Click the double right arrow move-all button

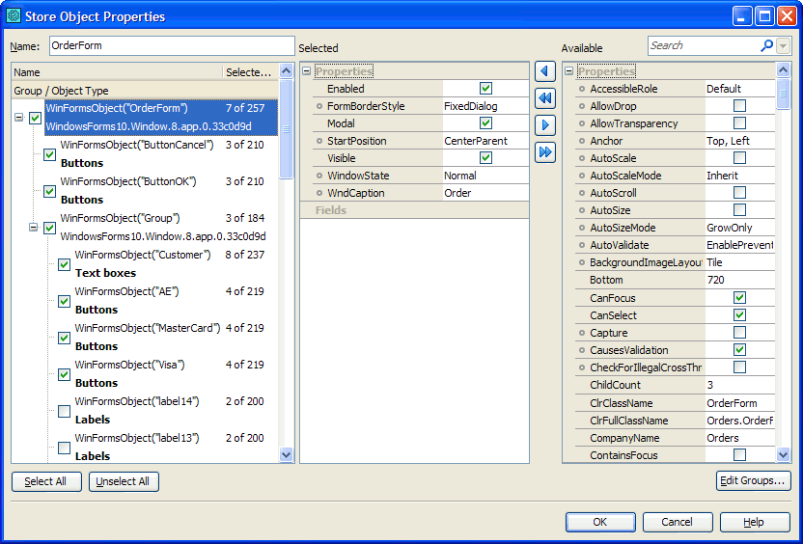[545, 151]
